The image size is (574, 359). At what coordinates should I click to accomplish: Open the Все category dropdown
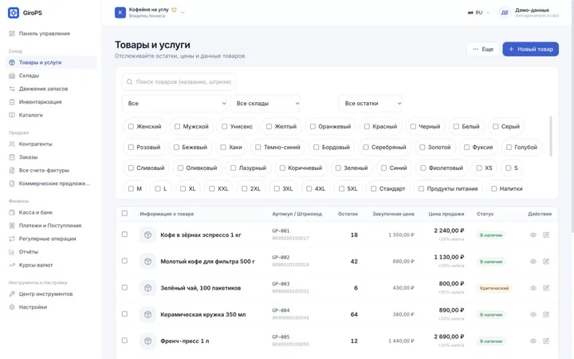point(175,104)
